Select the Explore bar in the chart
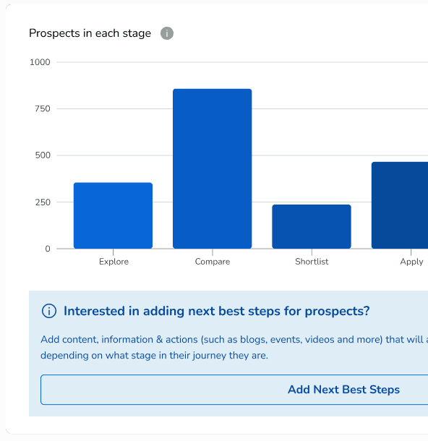This screenshot has width=428, height=441. click(113, 215)
